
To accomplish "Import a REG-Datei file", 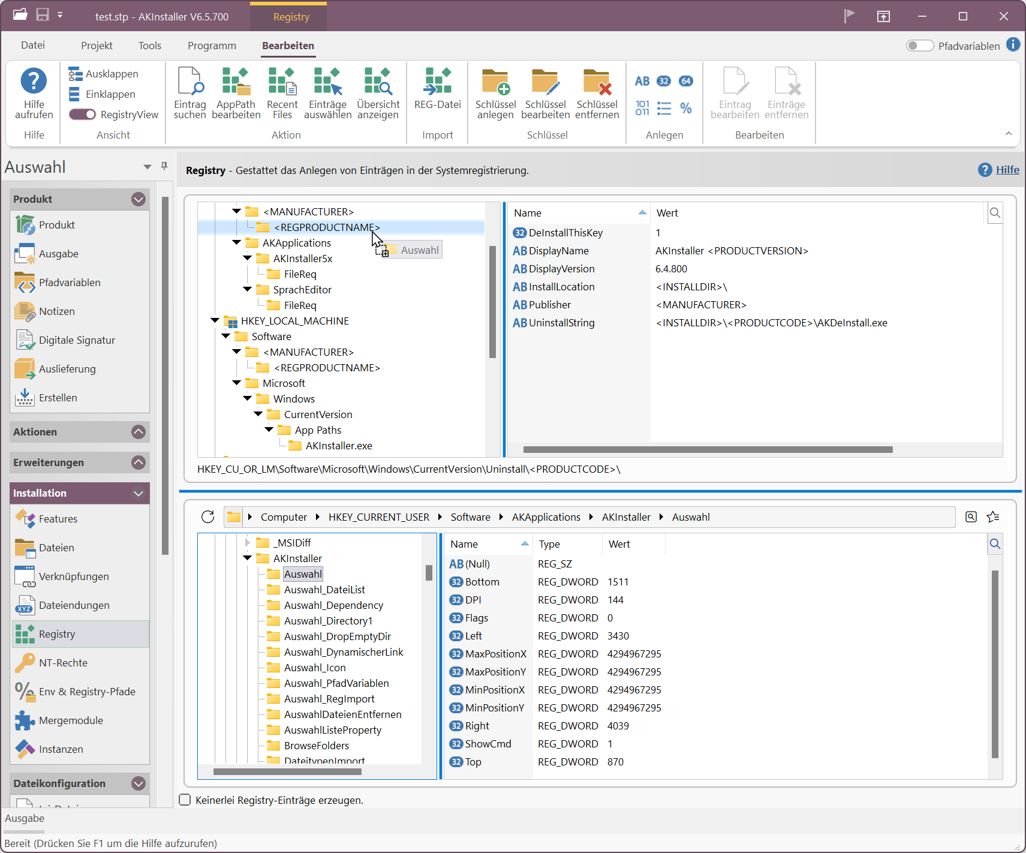I will 437,89.
